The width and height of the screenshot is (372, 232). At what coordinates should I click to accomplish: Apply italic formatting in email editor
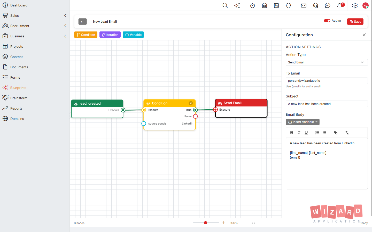click(299, 132)
